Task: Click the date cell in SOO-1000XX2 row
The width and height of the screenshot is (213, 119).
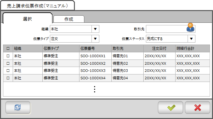Action: (159, 63)
